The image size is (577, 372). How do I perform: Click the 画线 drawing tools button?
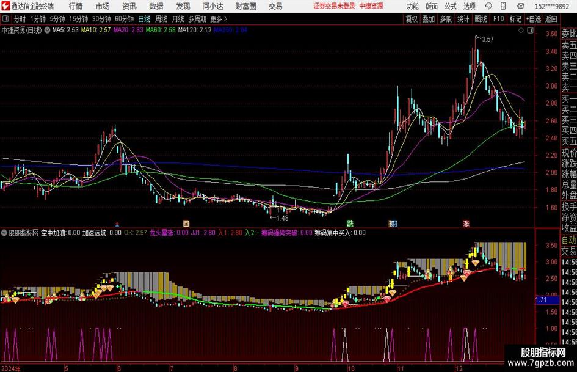[x=481, y=19]
